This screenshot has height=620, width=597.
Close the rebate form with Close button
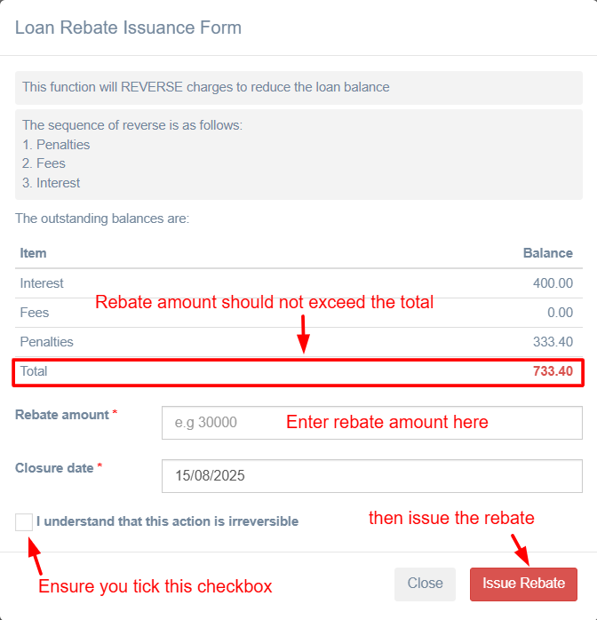pyautogui.click(x=425, y=584)
